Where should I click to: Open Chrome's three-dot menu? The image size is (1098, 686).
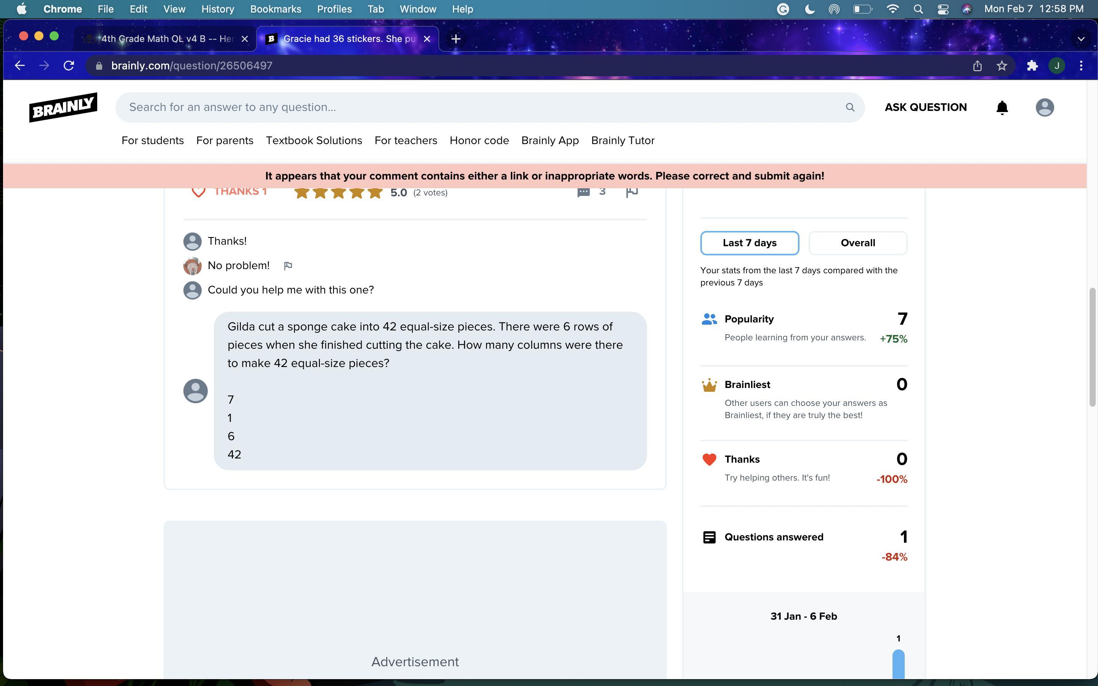[1081, 66]
